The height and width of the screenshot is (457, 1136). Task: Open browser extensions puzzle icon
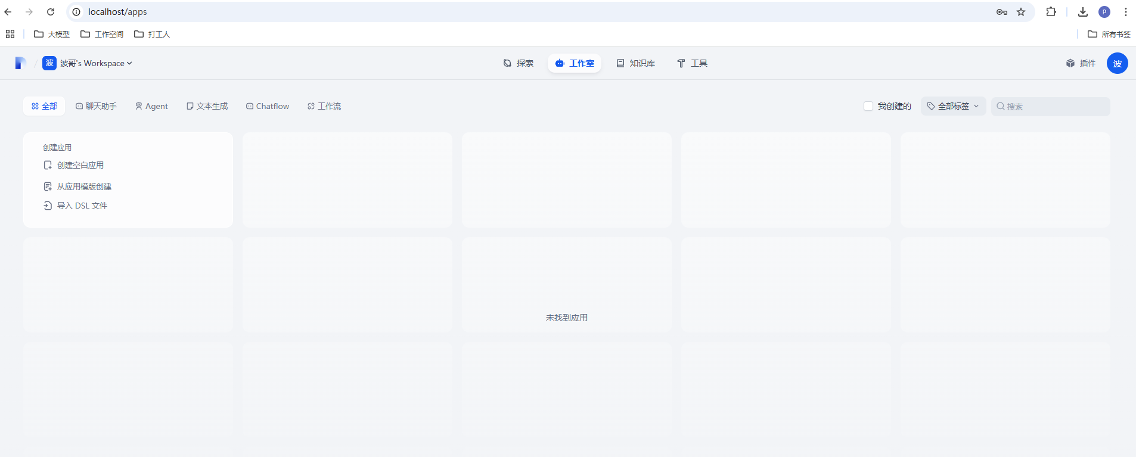pyautogui.click(x=1051, y=12)
